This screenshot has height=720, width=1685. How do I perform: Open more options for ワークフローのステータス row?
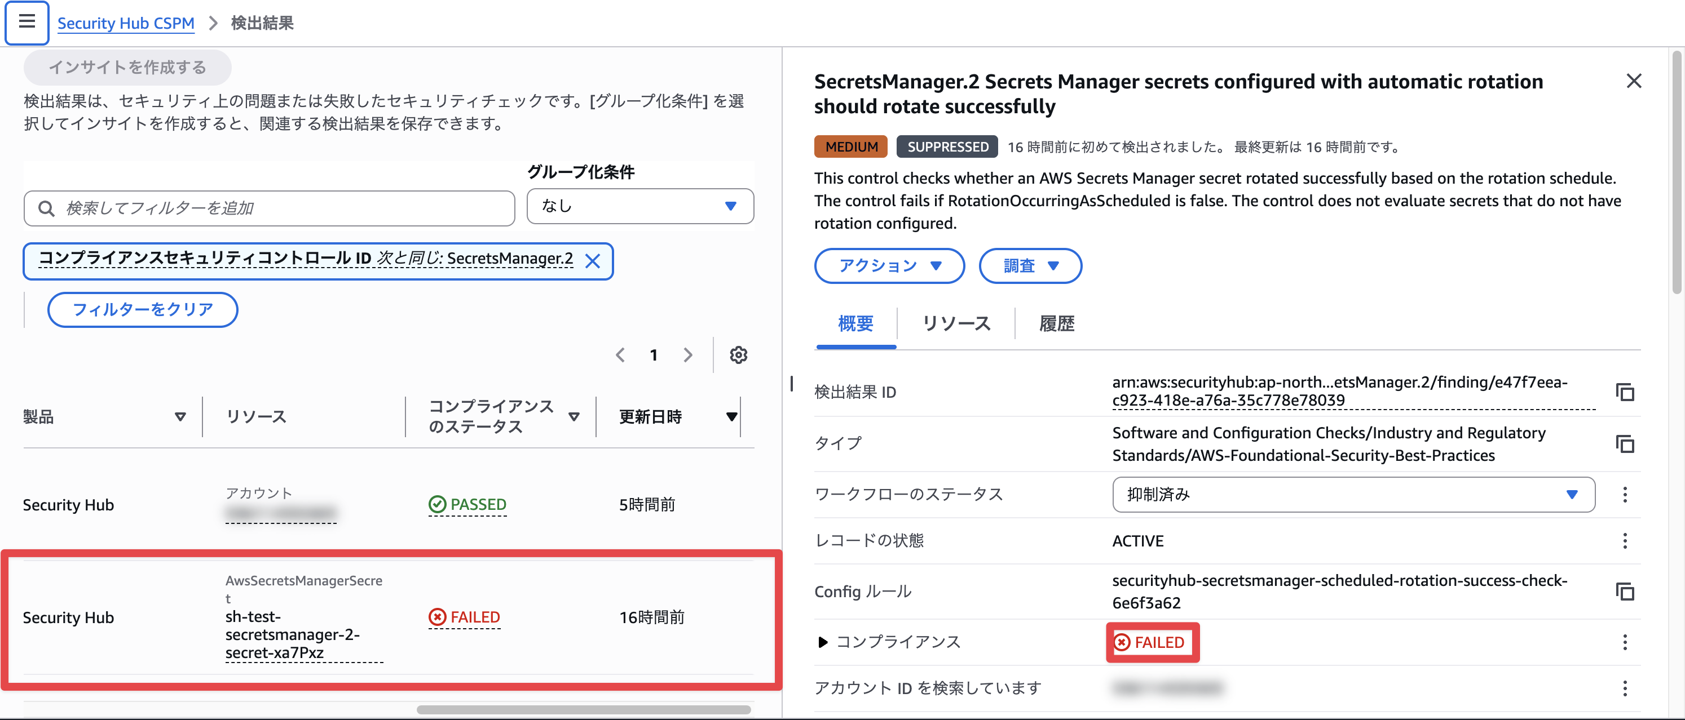(1625, 495)
